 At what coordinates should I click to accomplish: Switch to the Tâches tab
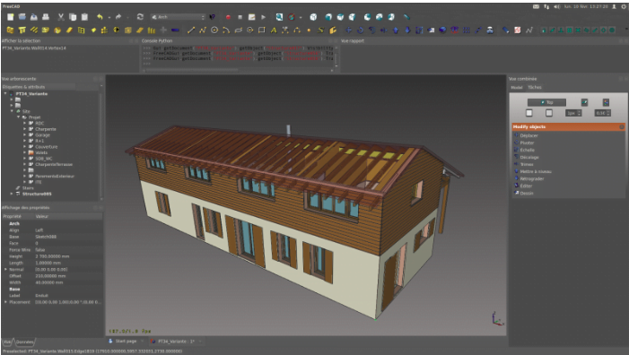534,87
